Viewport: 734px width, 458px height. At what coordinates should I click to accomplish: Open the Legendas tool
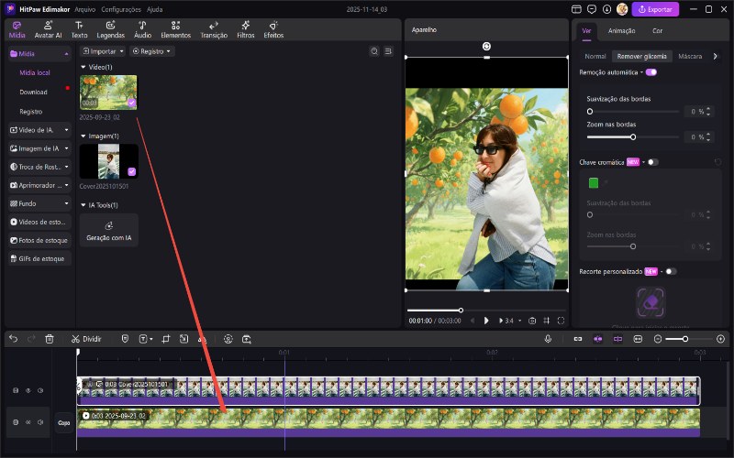(x=110, y=30)
